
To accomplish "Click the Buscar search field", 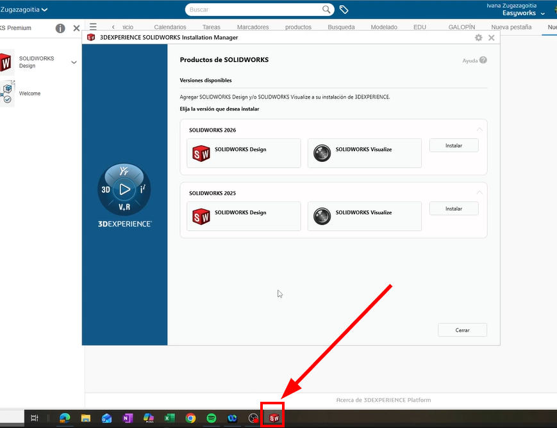I will (253, 10).
